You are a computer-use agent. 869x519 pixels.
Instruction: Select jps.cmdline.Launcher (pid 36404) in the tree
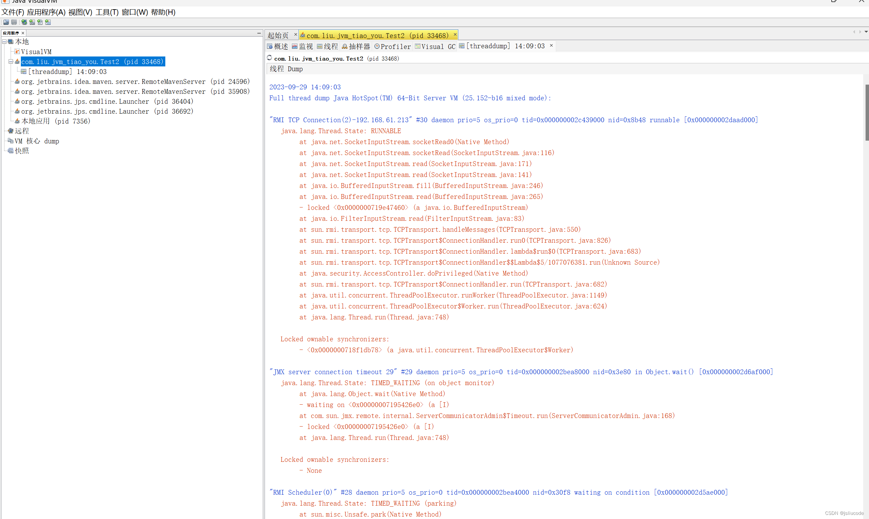coord(107,101)
